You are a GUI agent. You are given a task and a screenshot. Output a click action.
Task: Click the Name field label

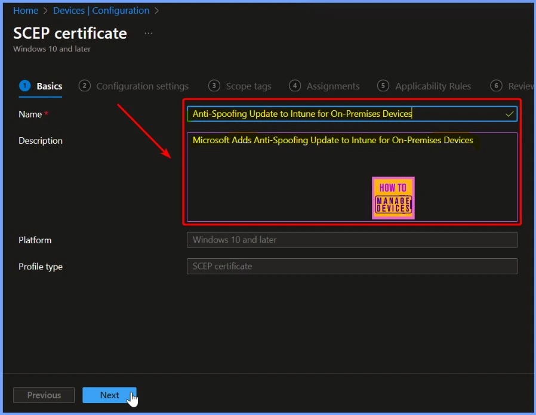[x=30, y=114]
